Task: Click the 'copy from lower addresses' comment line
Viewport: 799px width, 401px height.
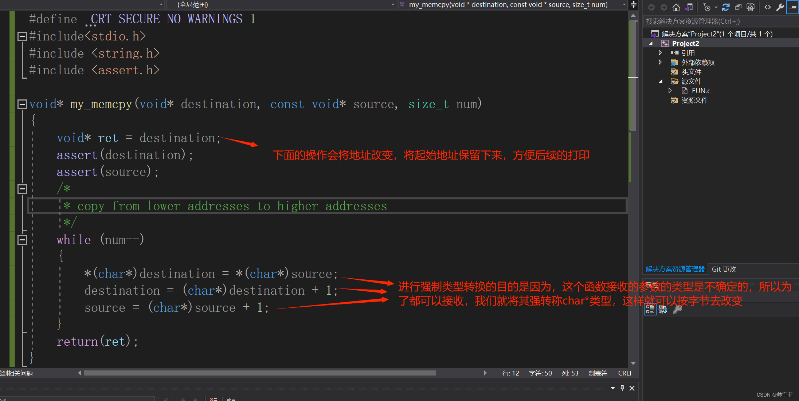Action: (x=225, y=206)
